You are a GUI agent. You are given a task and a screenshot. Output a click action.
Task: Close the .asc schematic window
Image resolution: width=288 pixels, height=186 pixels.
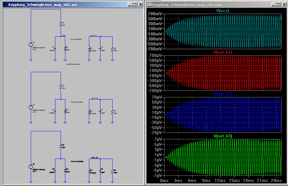point(141,4)
